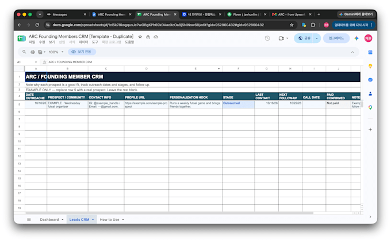Click the view-only eye mode chip

(x=82, y=52)
